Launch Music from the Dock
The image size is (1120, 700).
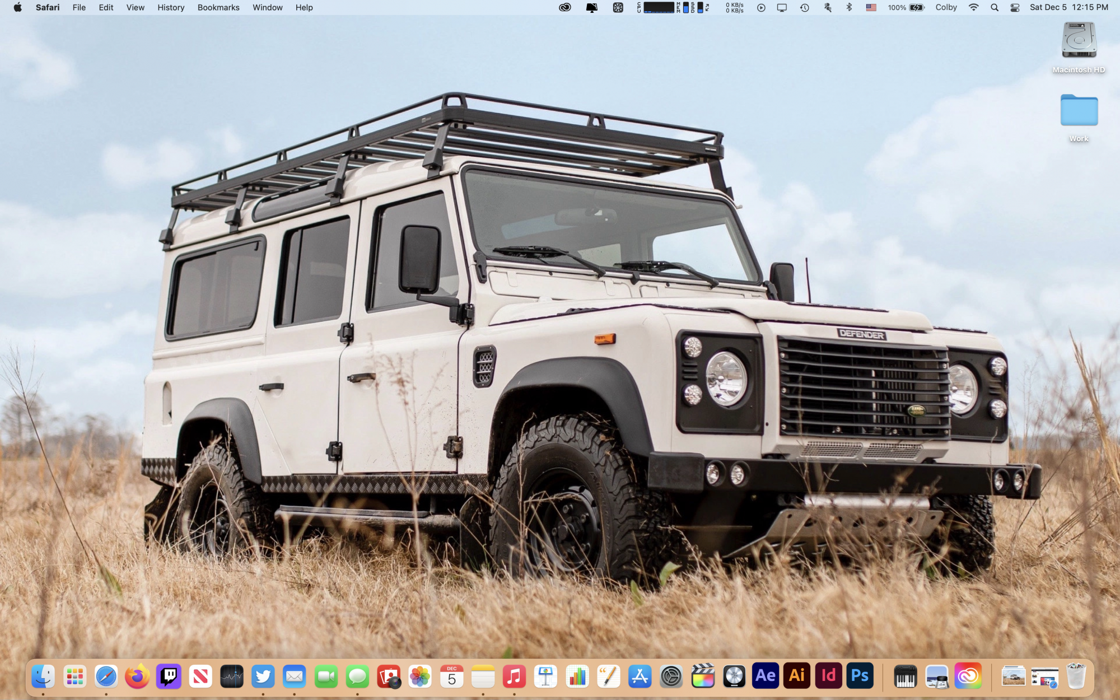tap(514, 676)
